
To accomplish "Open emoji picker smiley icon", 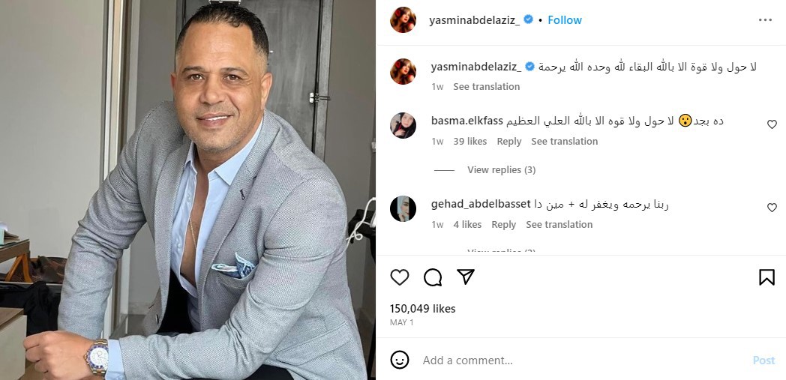I will pos(400,360).
